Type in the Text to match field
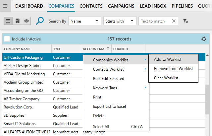This screenshot has width=212, height=136. click(154, 21)
